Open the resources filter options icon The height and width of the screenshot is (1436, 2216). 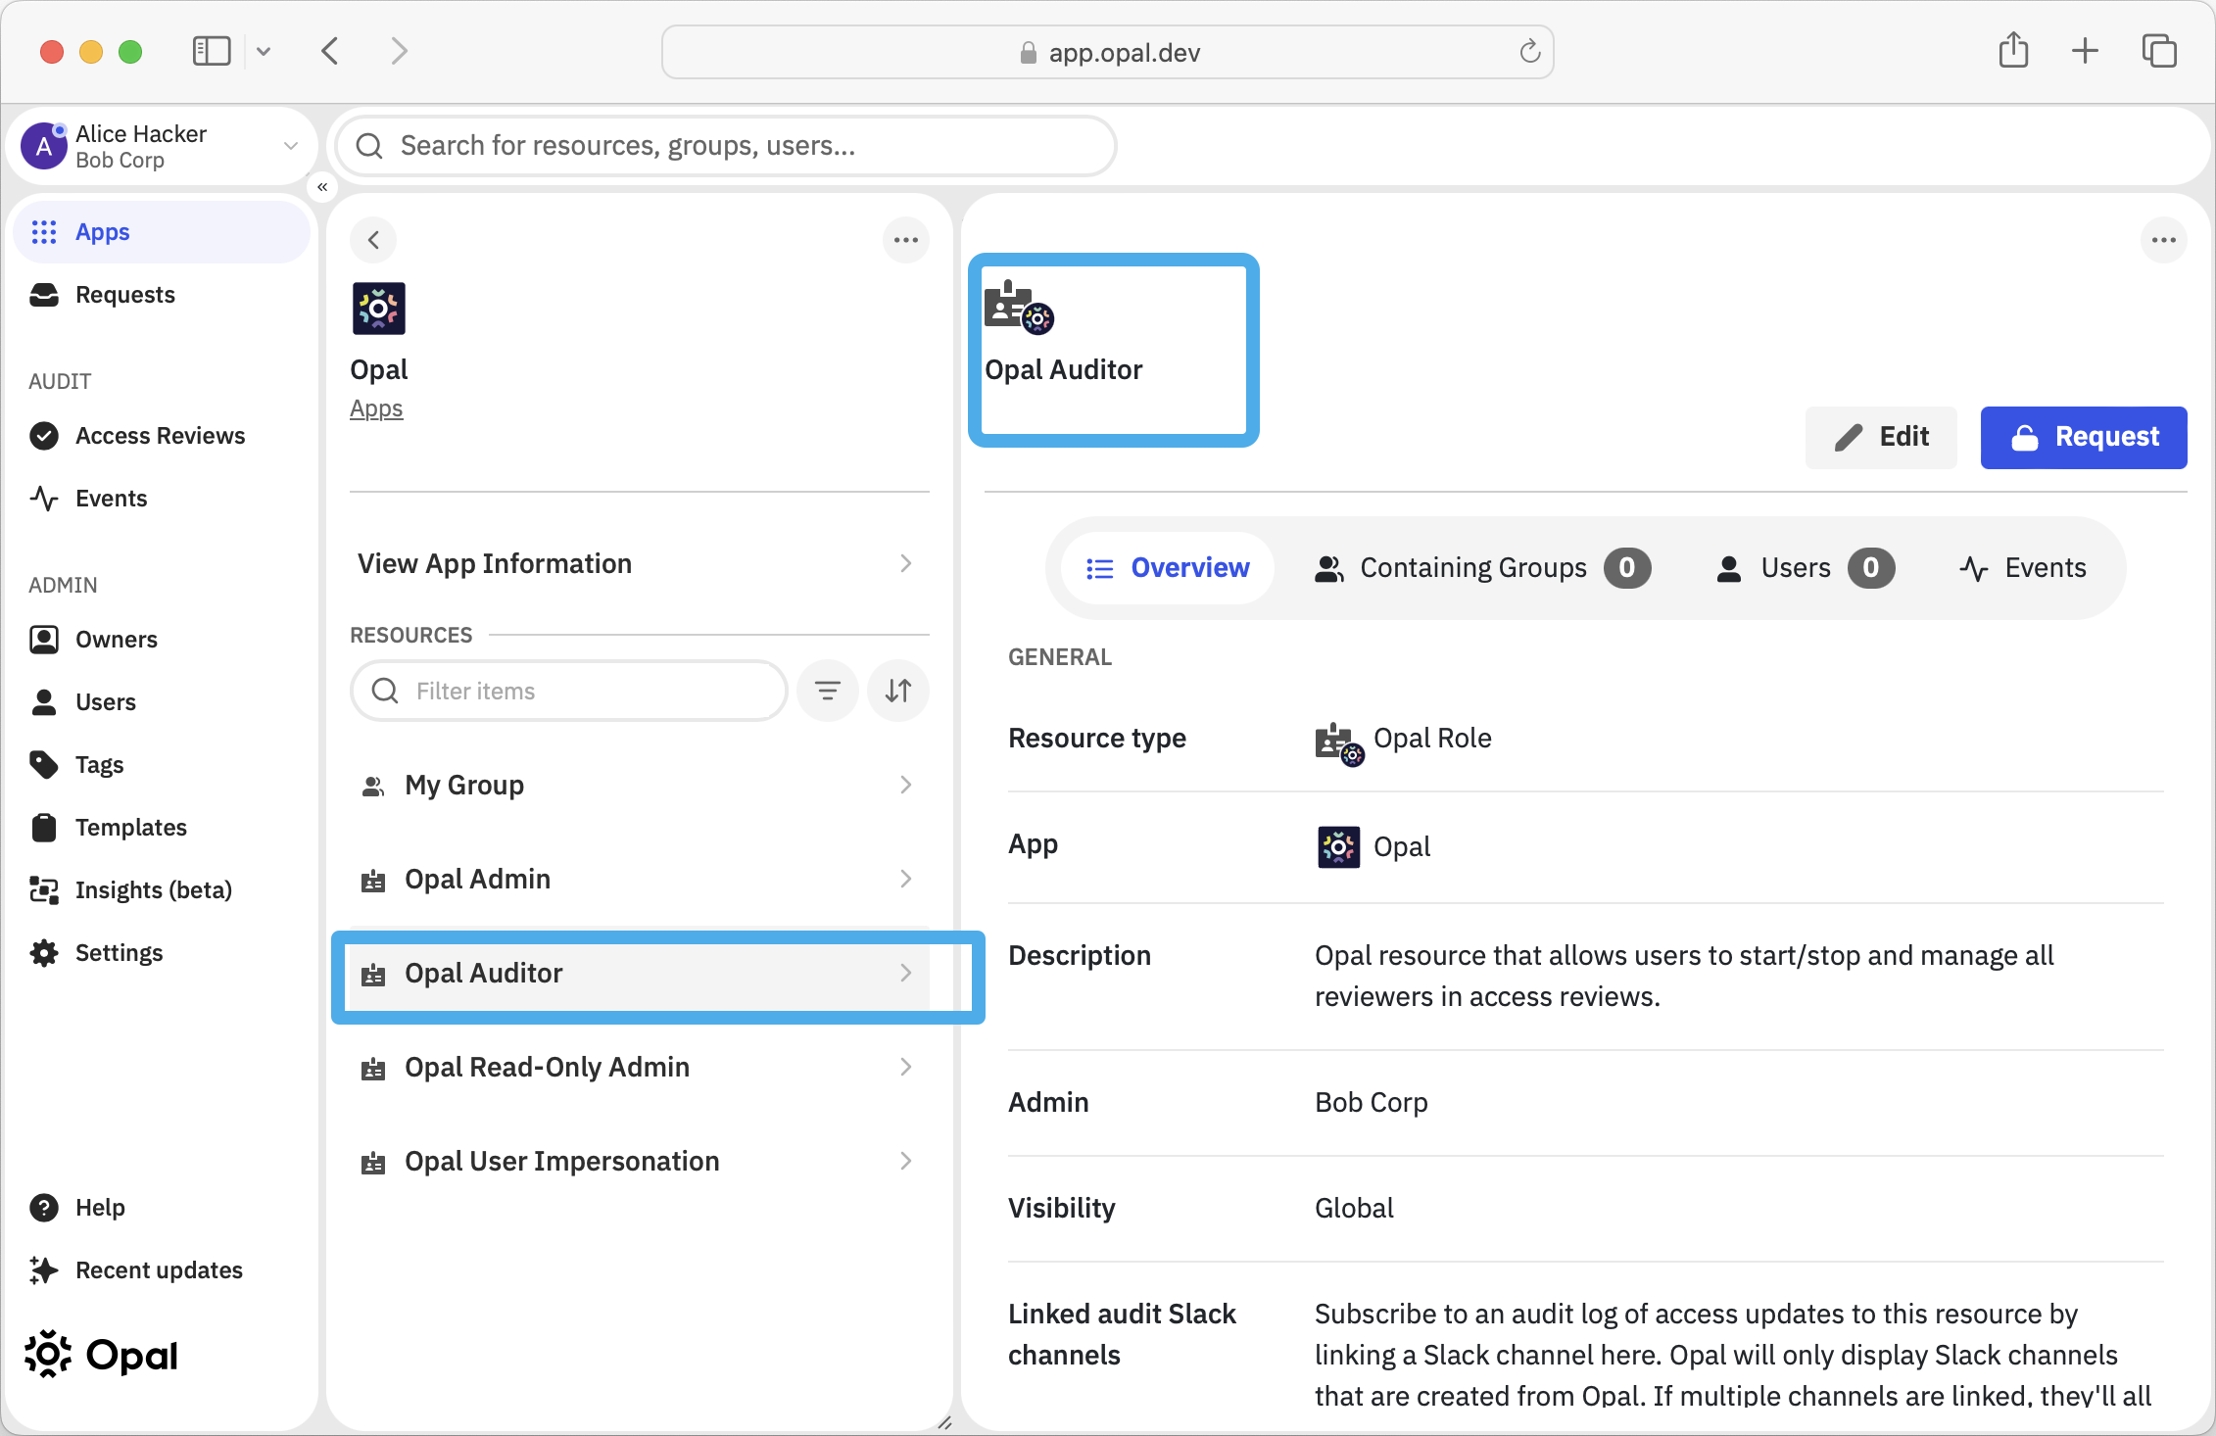[828, 691]
